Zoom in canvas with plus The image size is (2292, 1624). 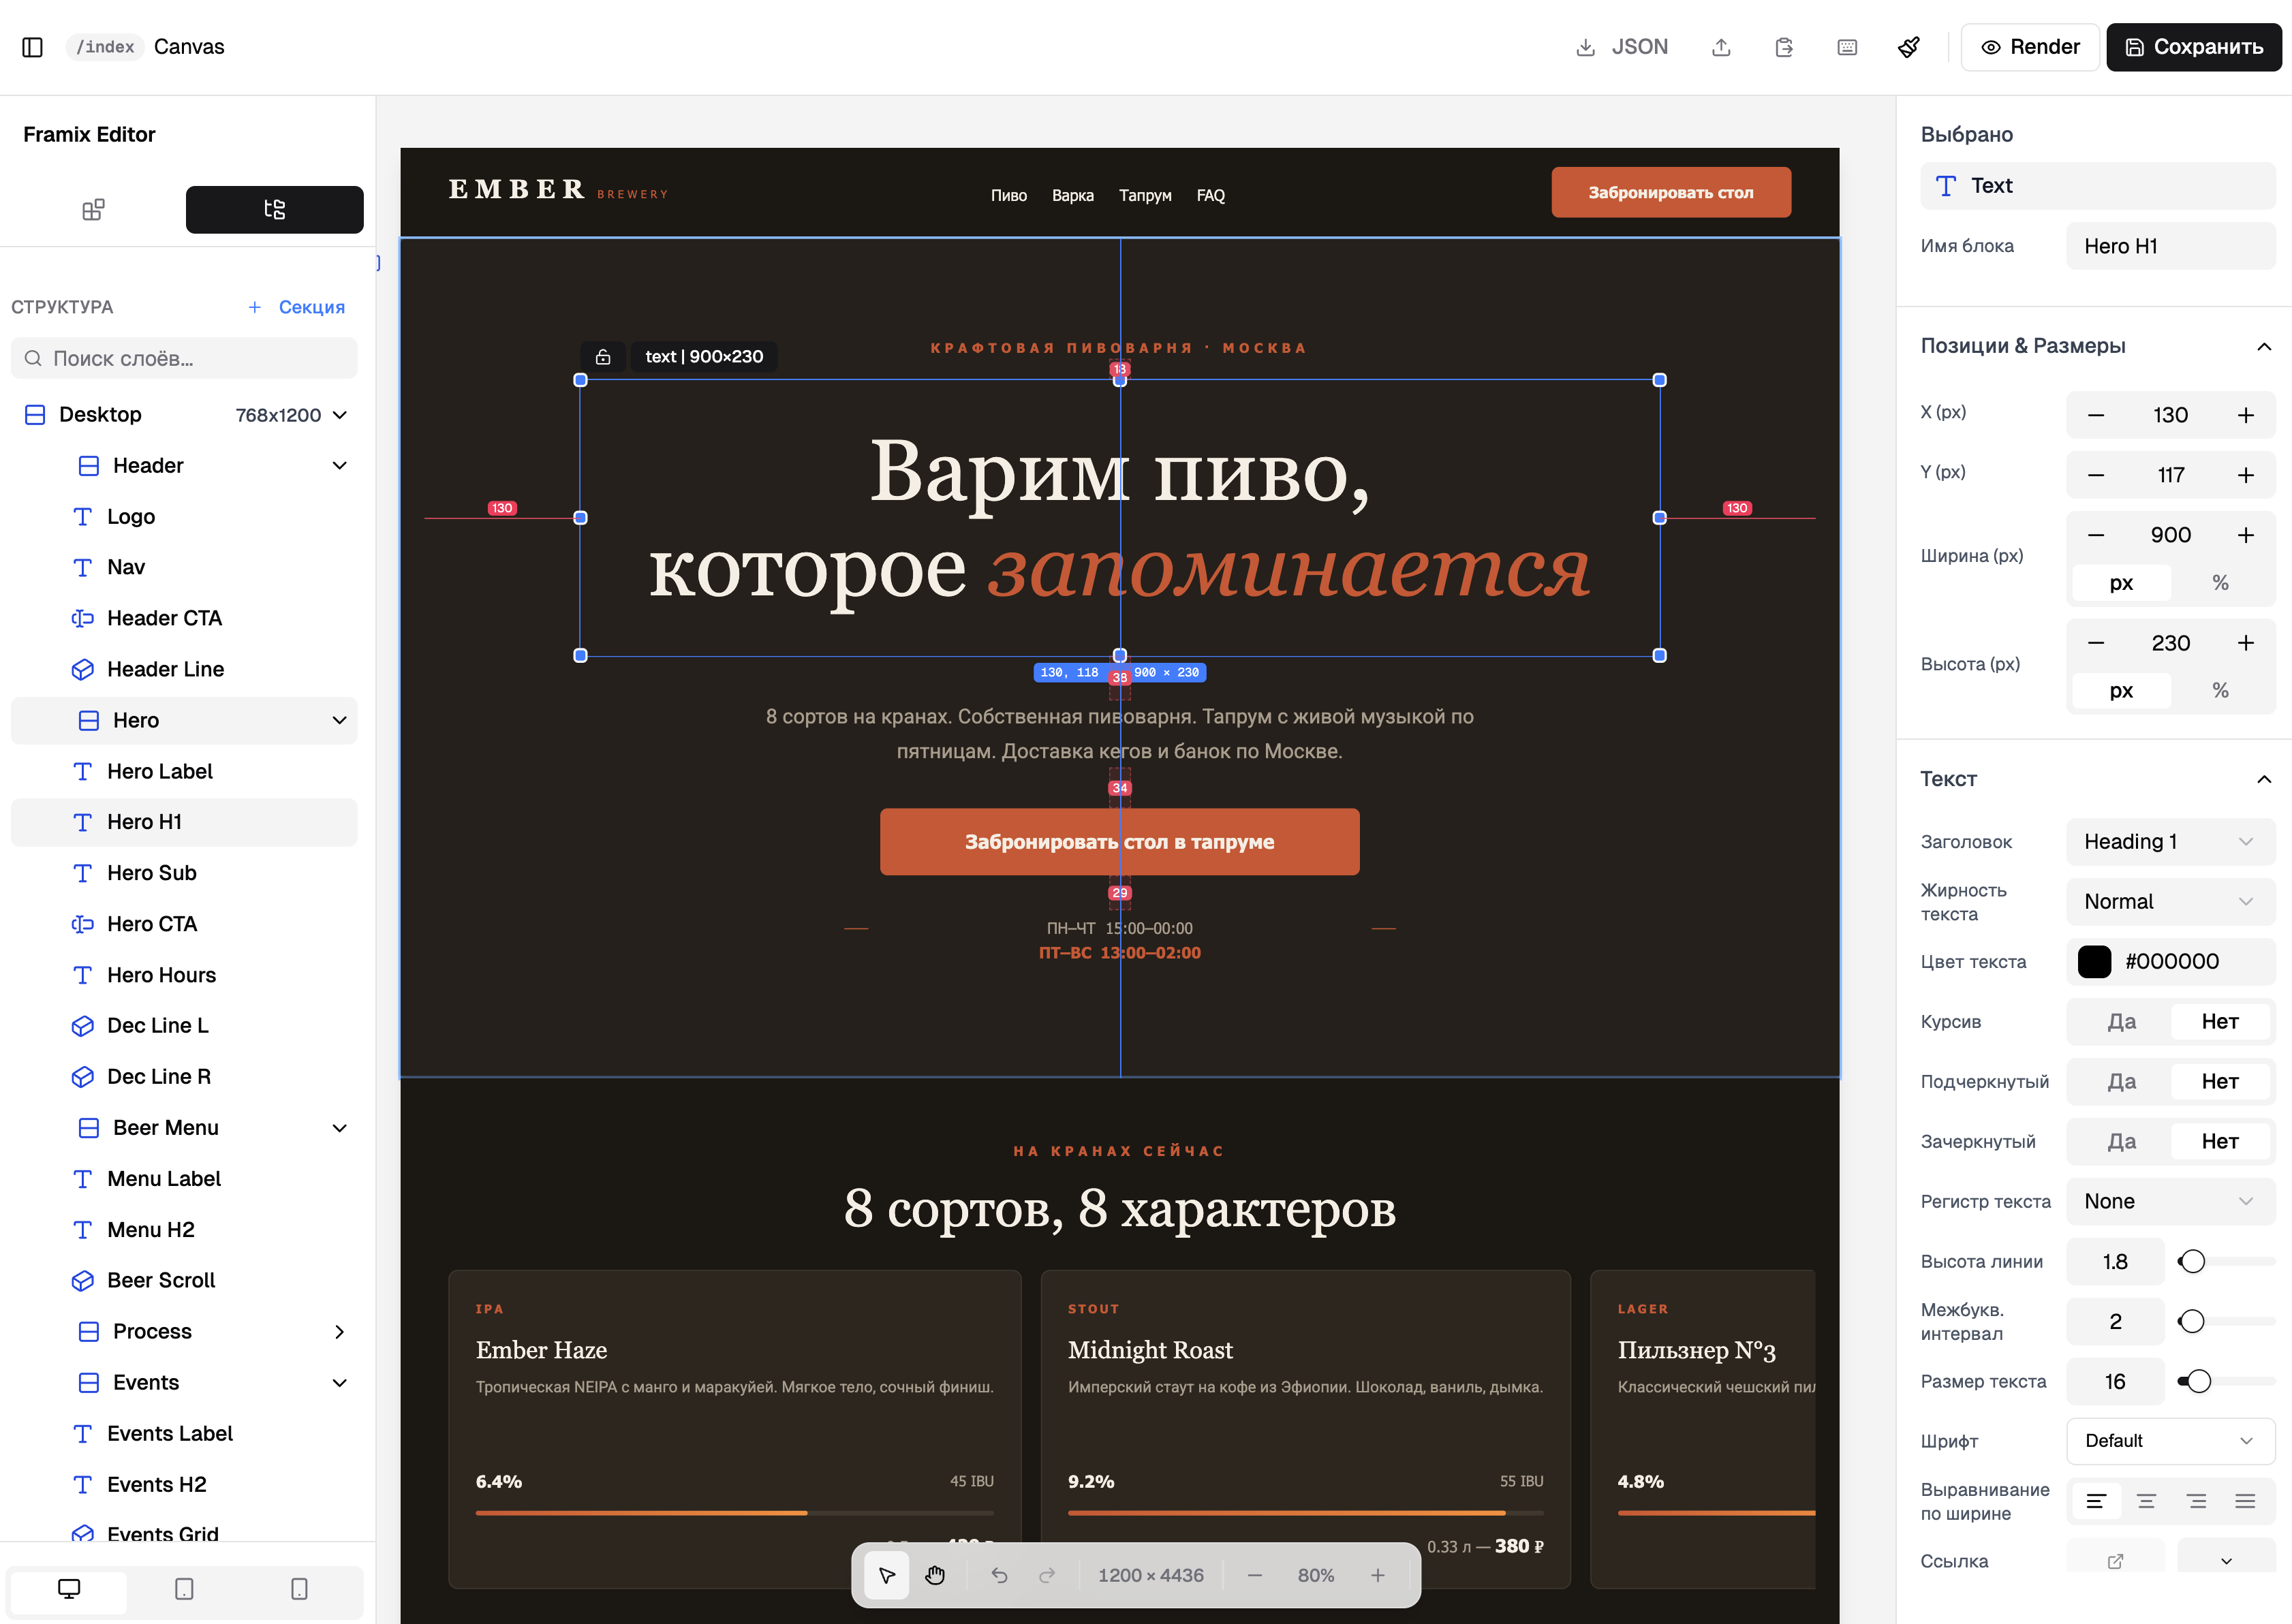click(1378, 1576)
